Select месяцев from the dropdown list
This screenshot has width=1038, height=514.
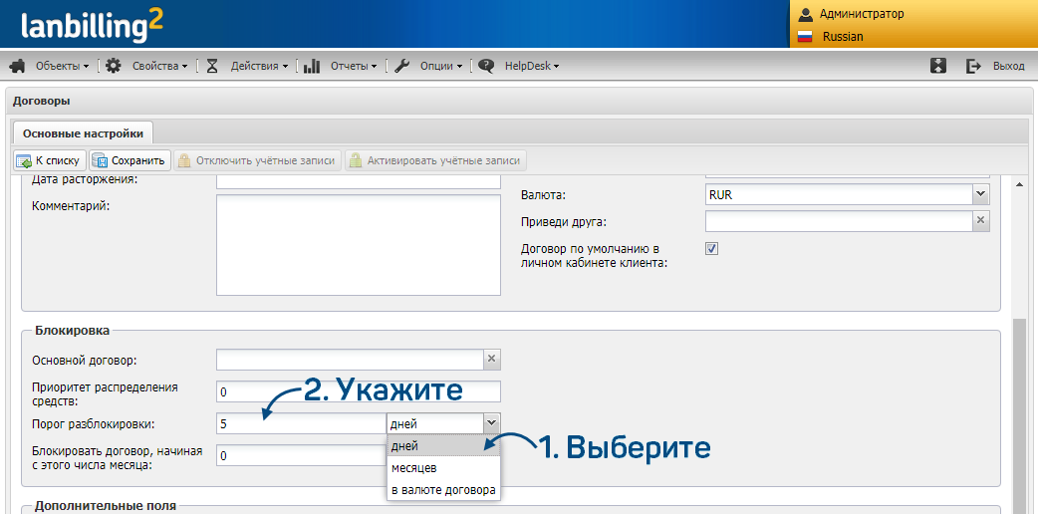[x=443, y=468]
